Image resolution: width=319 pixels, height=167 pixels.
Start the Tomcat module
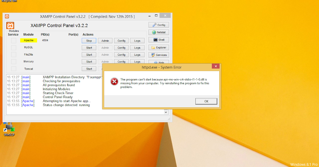89,69
